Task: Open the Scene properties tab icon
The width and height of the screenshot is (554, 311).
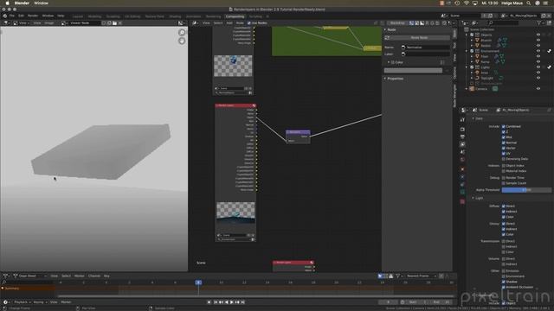Action: [462, 152]
